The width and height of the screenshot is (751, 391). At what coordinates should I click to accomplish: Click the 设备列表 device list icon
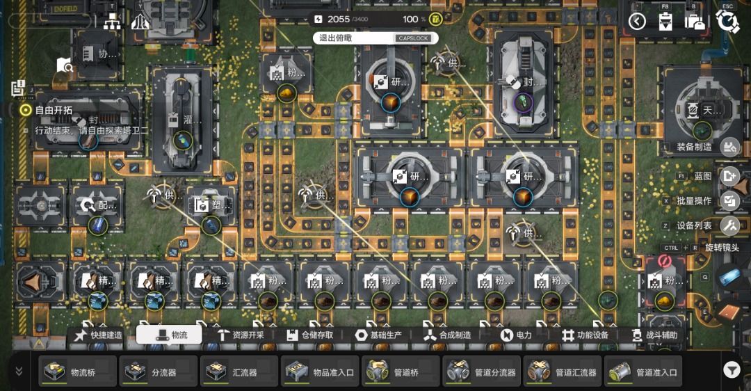click(x=730, y=225)
